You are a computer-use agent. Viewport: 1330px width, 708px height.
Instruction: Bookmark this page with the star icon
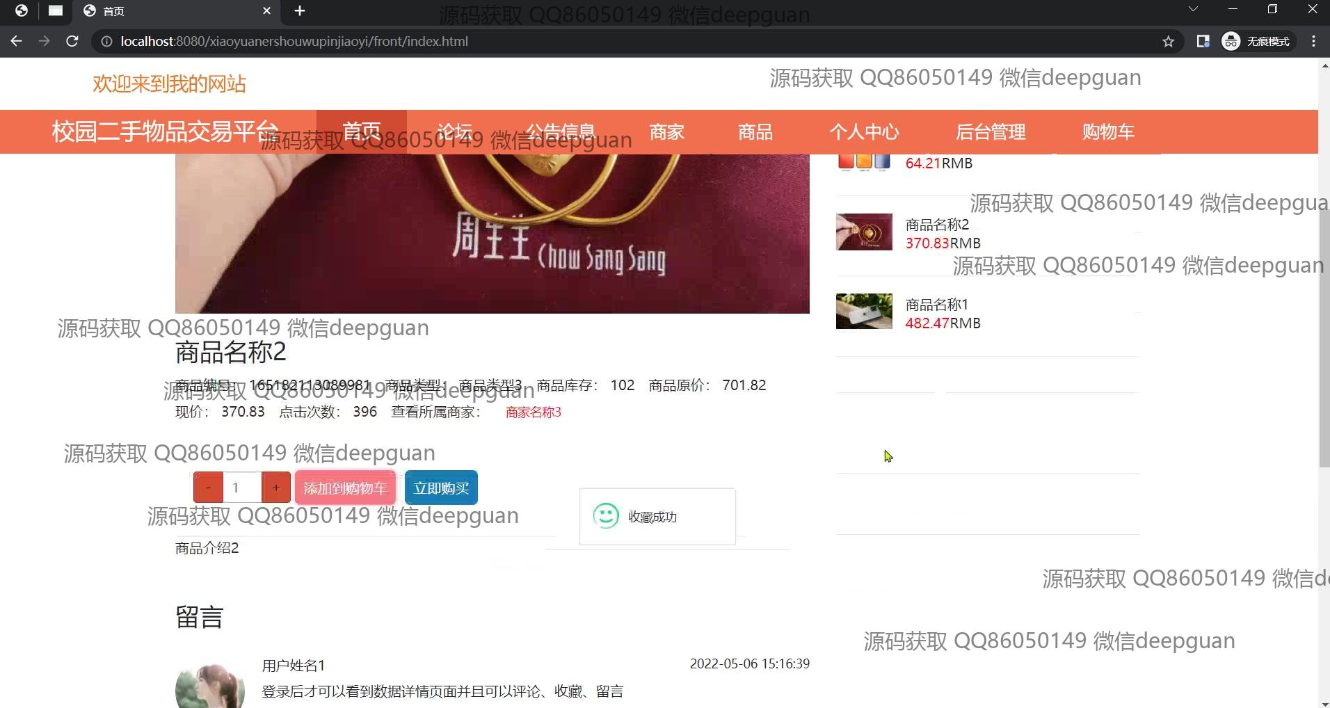tap(1169, 42)
